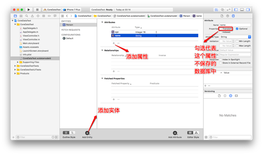Screen dimensions: 263x155
Task: Open the Test navigator diamond icon
Action: [x=38, y=16]
